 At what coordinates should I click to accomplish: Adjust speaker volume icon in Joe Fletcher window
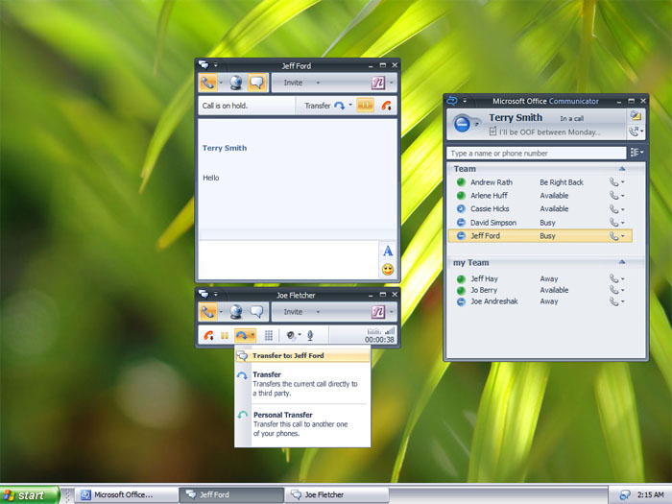tap(291, 336)
